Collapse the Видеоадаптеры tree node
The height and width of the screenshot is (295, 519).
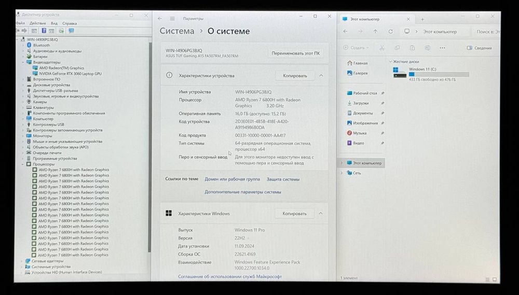[23, 62]
